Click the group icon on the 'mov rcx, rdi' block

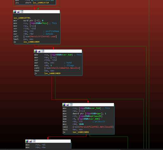[x=34, y=141]
